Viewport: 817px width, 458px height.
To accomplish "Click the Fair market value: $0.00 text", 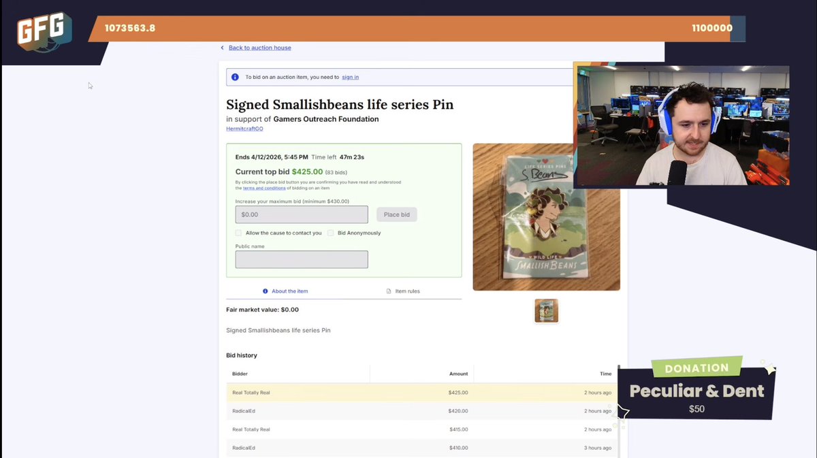I will (262, 310).
